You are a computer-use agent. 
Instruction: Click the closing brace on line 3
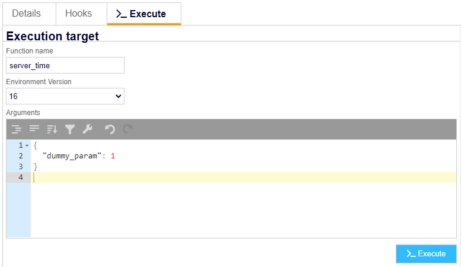point(36,167)
